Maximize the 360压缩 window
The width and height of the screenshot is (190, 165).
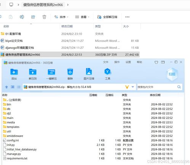tap(176, 62)
